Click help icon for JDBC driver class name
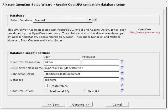This screenshot has width=168, height=110. (x=122, y=68)
